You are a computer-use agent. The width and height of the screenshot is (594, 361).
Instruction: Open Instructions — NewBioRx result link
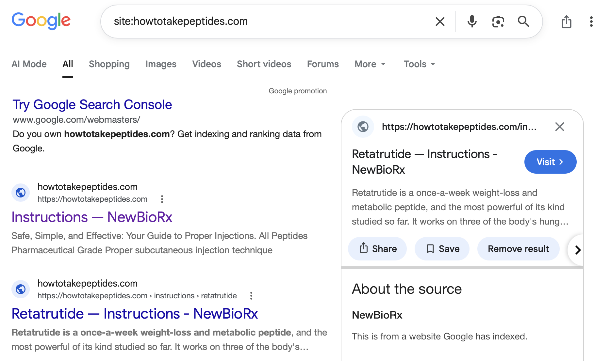tap(92, 217)
